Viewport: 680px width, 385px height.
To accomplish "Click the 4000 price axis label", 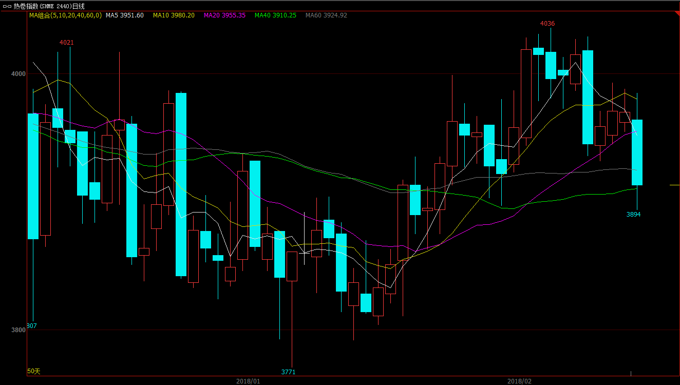I will click(x=18, y=74).
